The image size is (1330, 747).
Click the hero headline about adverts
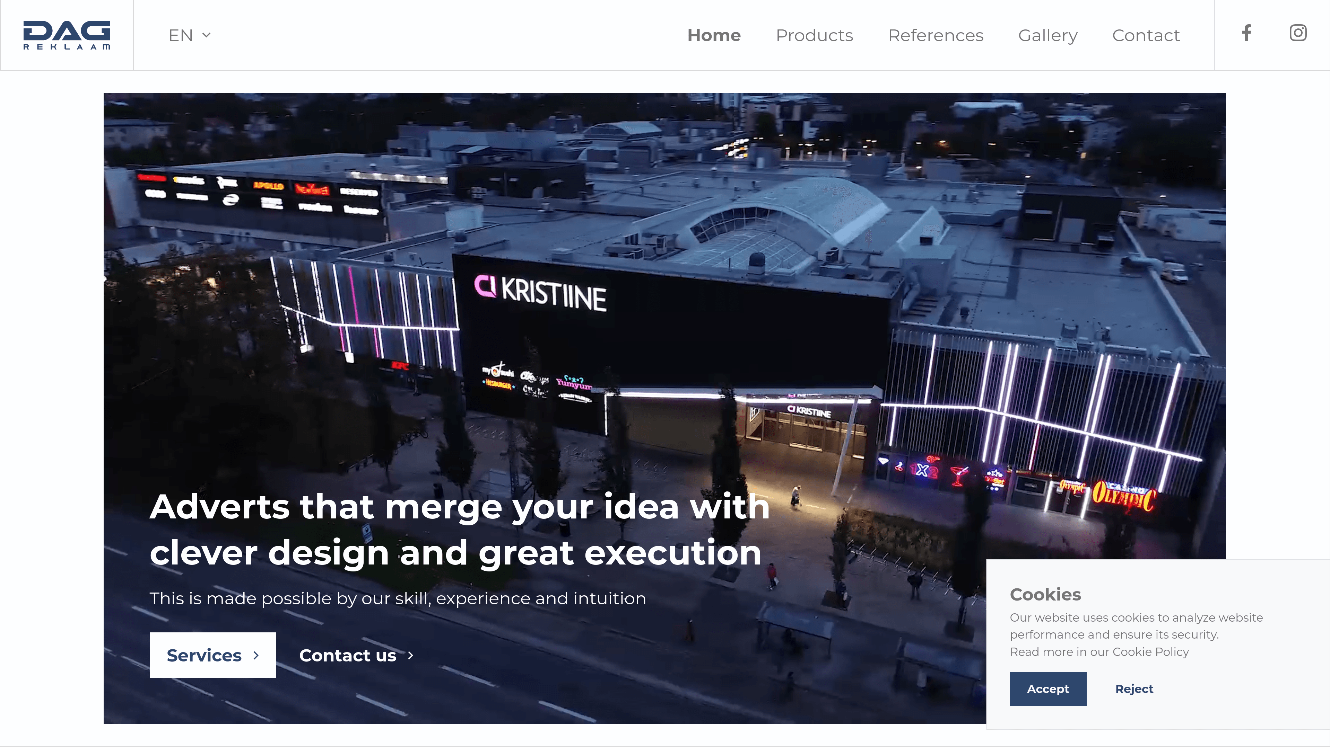point(460,529)
